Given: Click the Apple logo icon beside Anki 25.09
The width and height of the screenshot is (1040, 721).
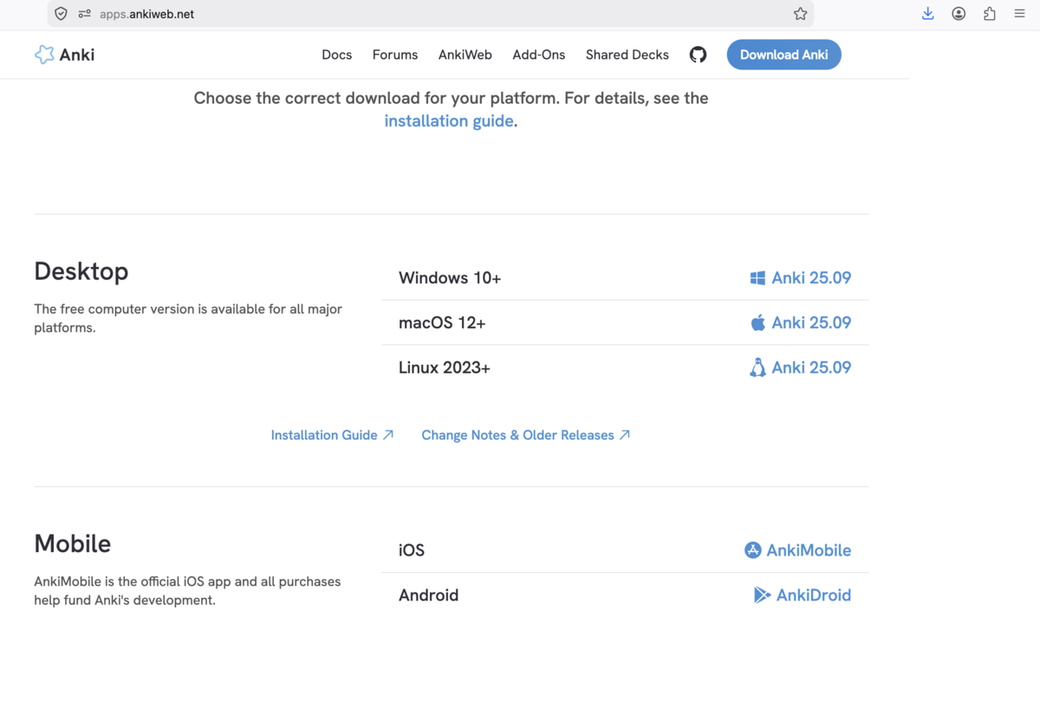Looking at the screenshot, I should (x=757, y=322).
